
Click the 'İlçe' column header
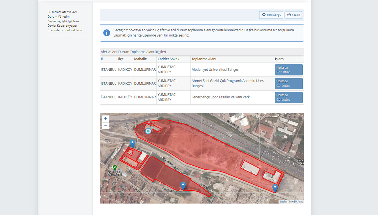121,59
